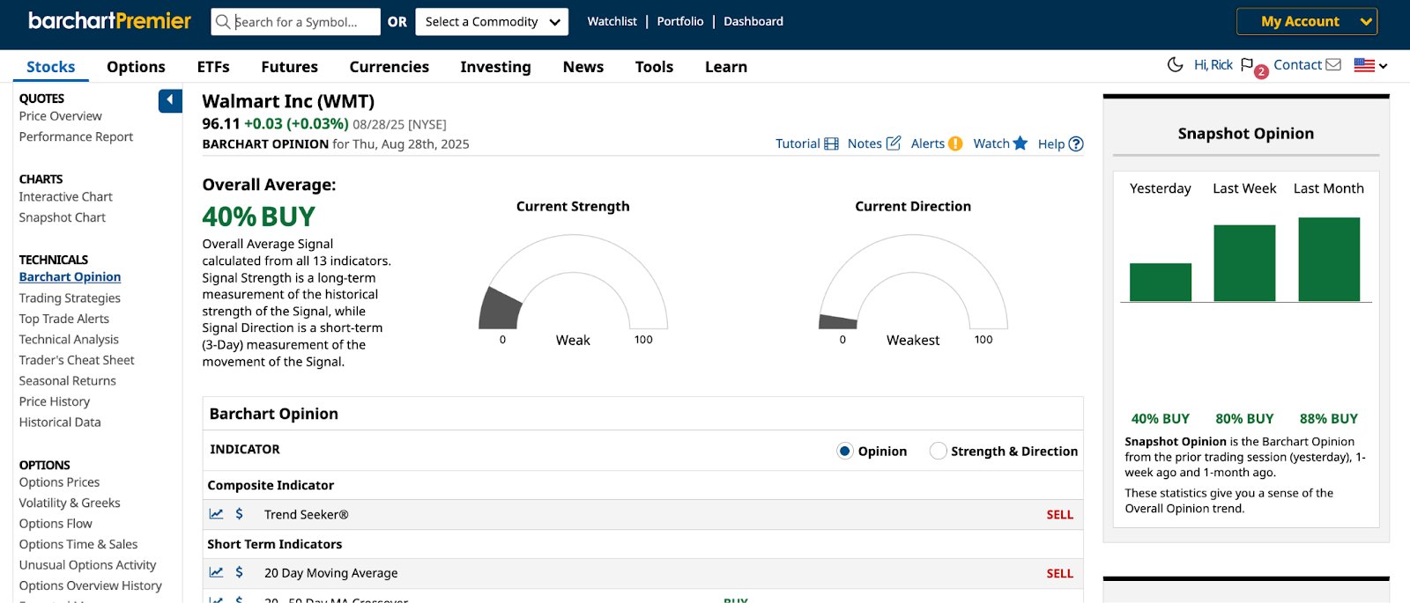Open Options Time & Sales

point(78,545)
